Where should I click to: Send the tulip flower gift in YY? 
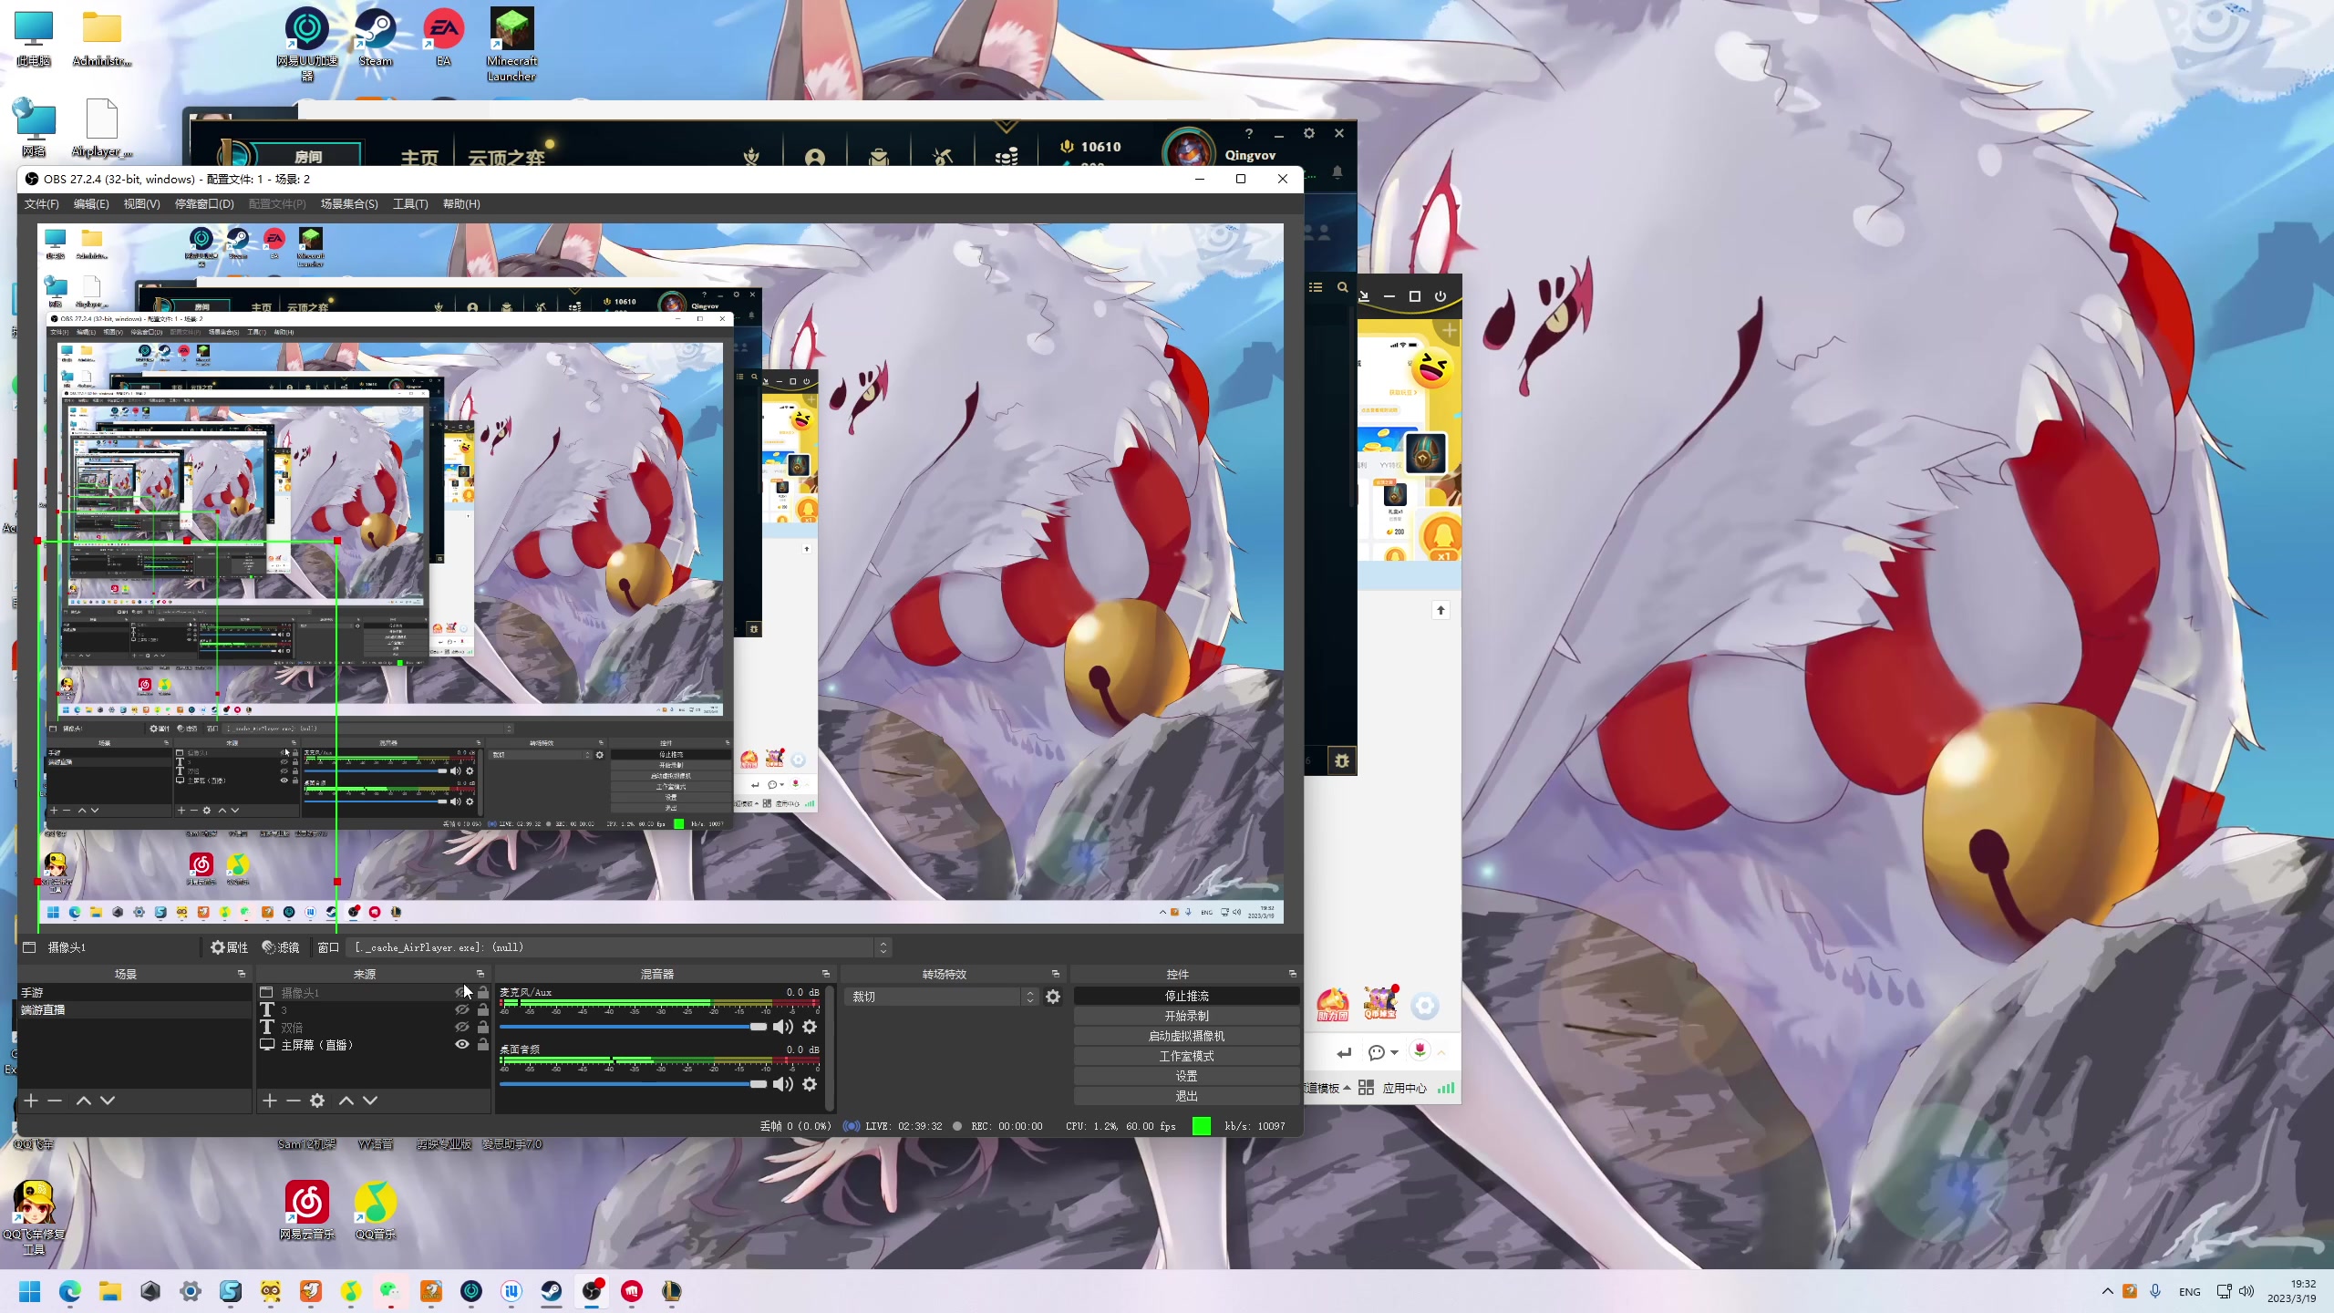pyautogui.click(x=1420, y=1050)
